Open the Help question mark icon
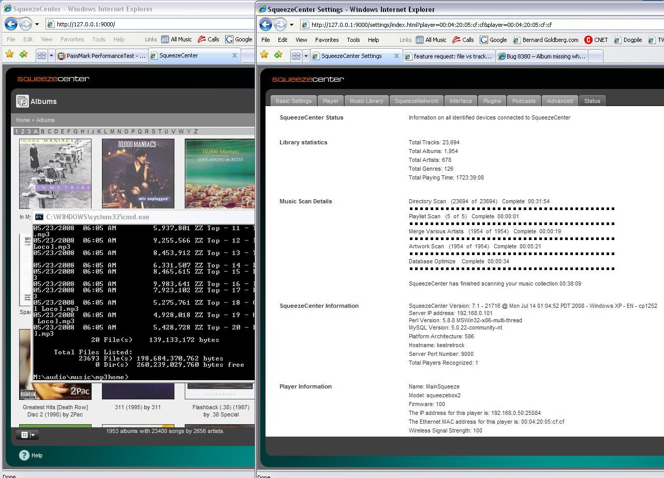Image resolution: width=664 pixels, height=478 pixels. tap(24, 455)
